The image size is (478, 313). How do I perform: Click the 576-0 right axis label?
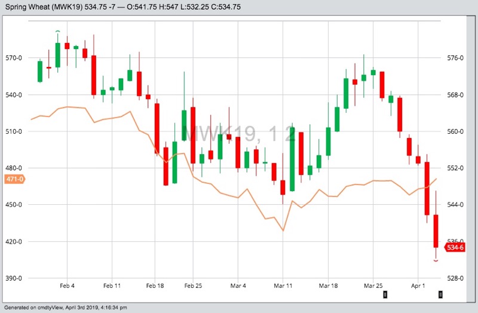click(x=455, y=58)
